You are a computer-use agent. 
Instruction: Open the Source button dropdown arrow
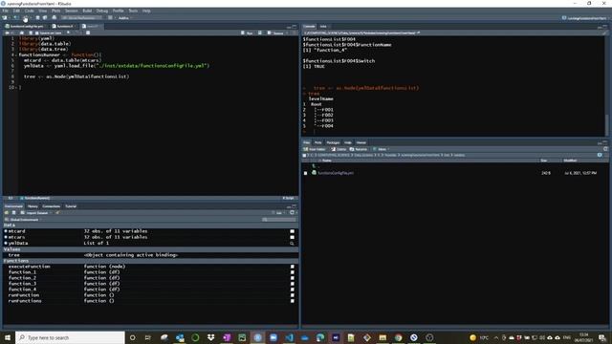(288, 33)
